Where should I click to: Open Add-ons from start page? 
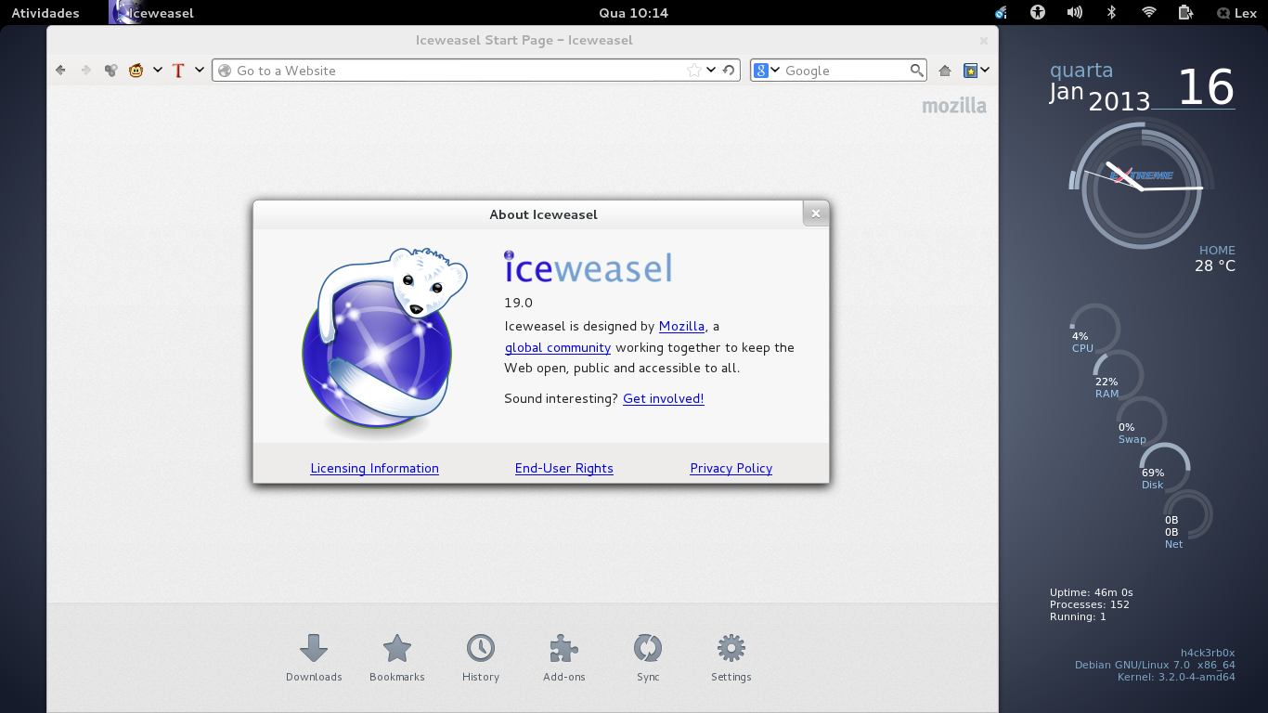(x=564, y=658)
